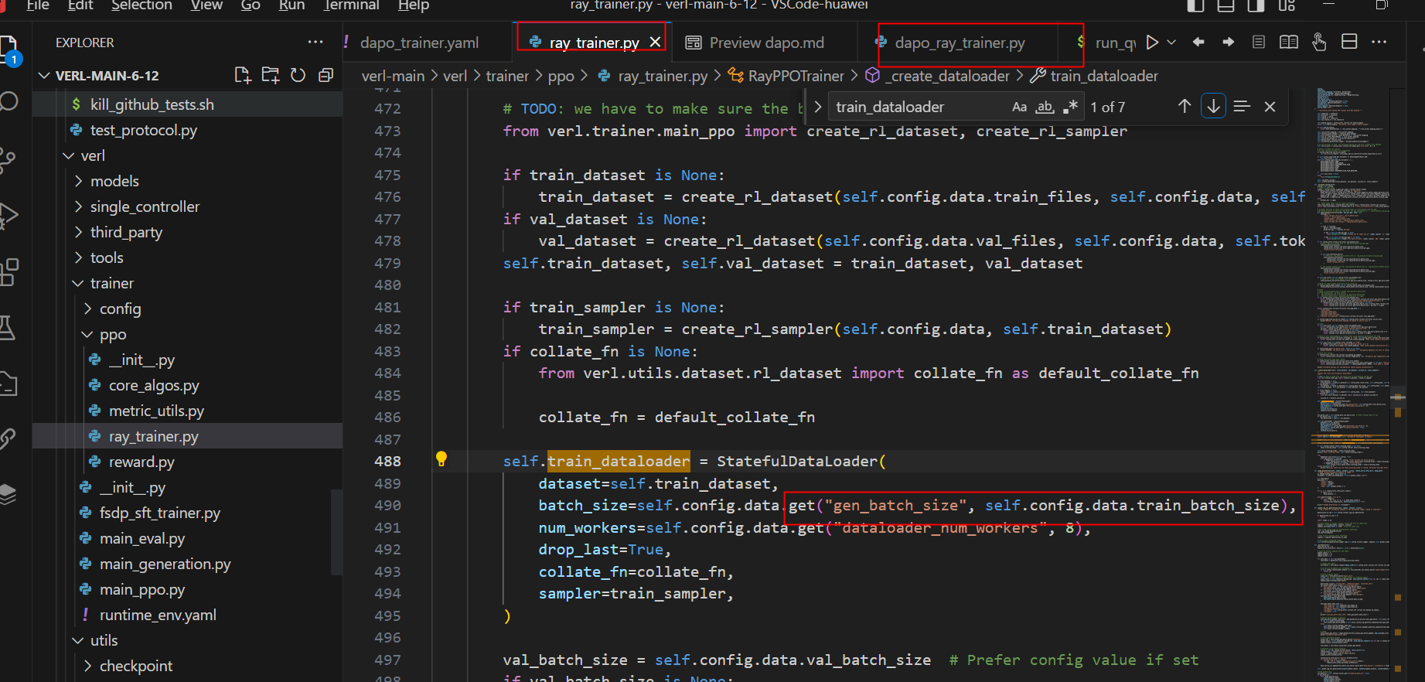Toggle the bottom panel layout button
1425x682 pixels.
[x=1226, y=5]
